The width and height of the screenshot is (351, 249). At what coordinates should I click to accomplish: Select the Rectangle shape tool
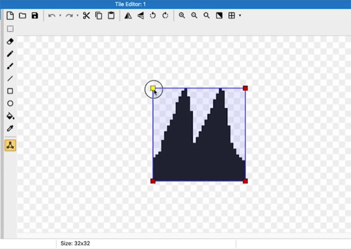10,91
